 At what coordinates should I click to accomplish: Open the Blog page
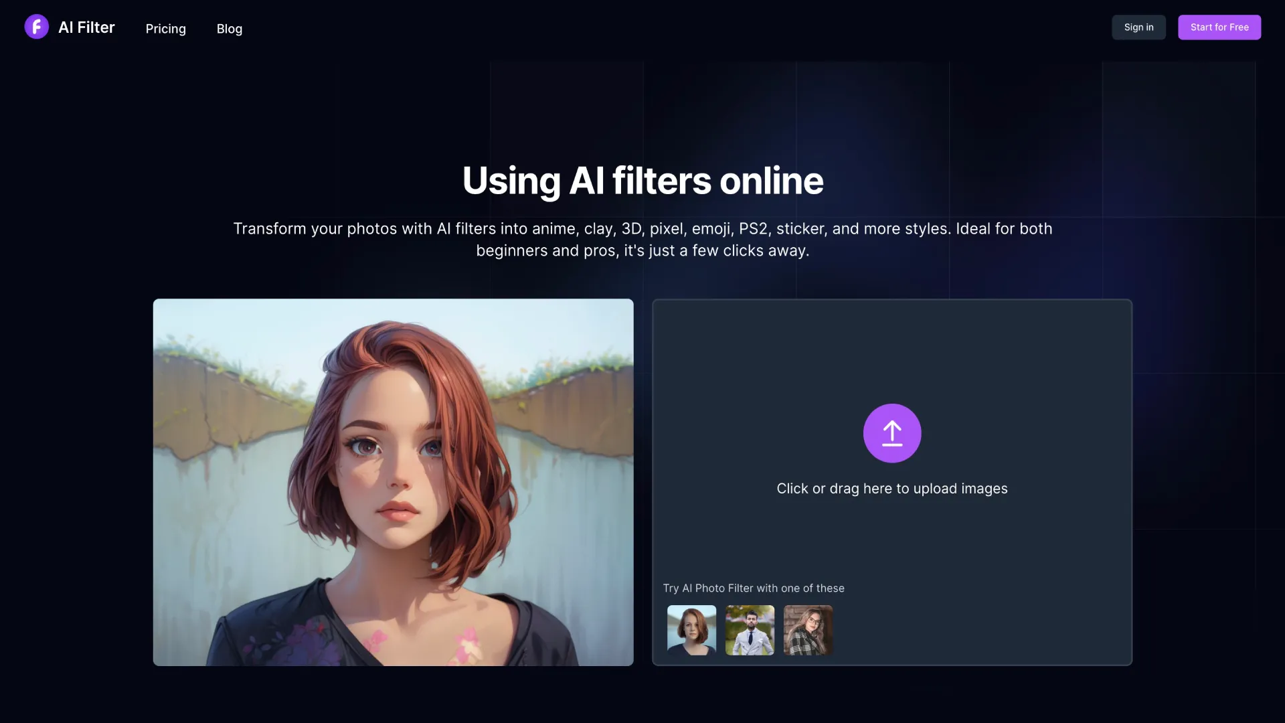[229, 29]
